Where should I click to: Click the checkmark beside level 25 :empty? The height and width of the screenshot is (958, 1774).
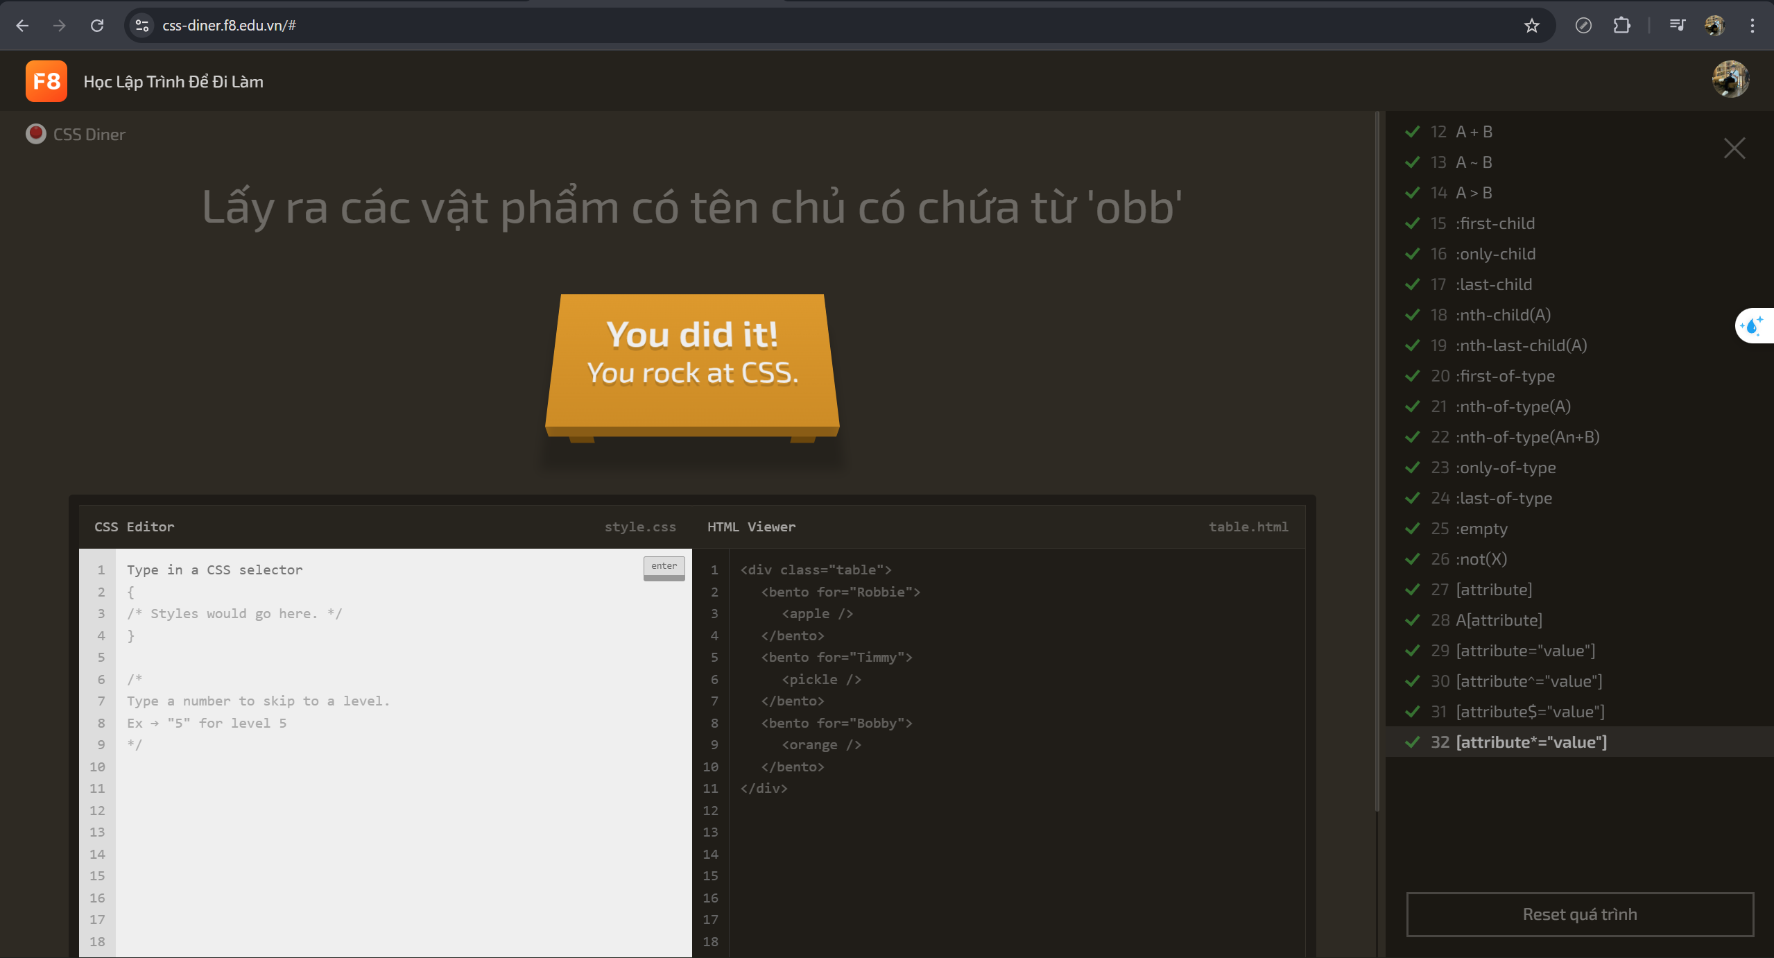click(1413, 528)
